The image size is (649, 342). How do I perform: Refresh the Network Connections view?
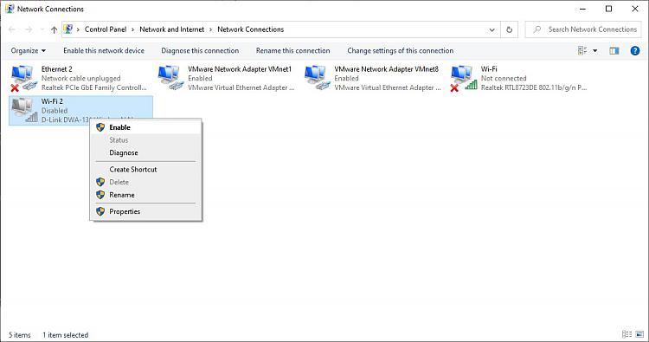509,29
